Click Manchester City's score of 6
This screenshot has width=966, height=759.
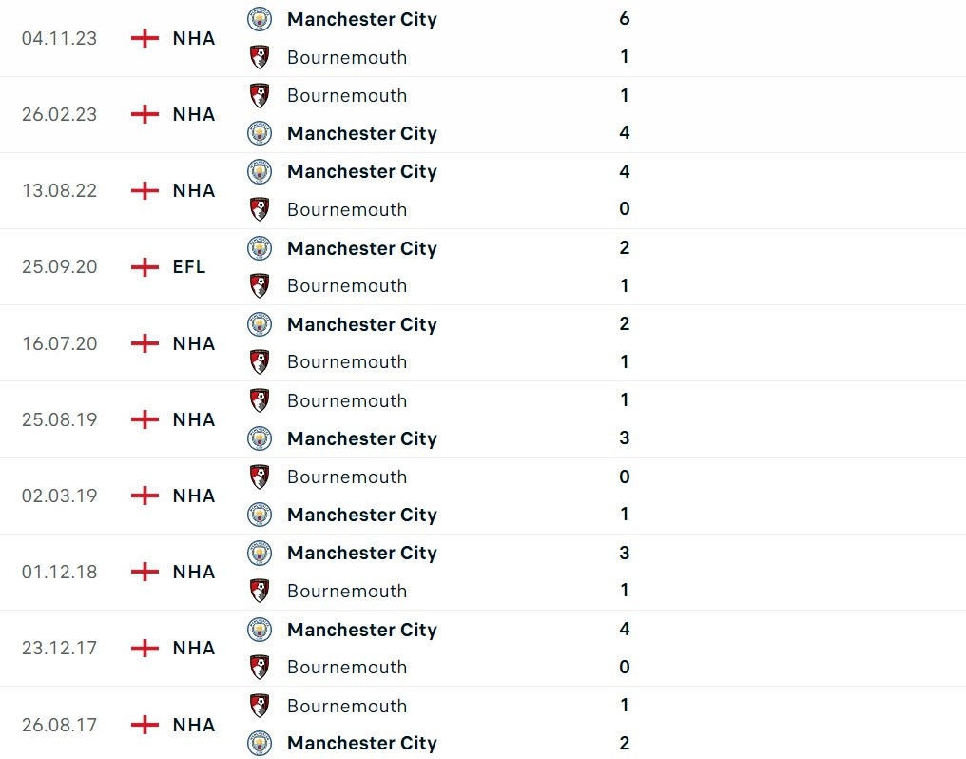click(624, 19)
